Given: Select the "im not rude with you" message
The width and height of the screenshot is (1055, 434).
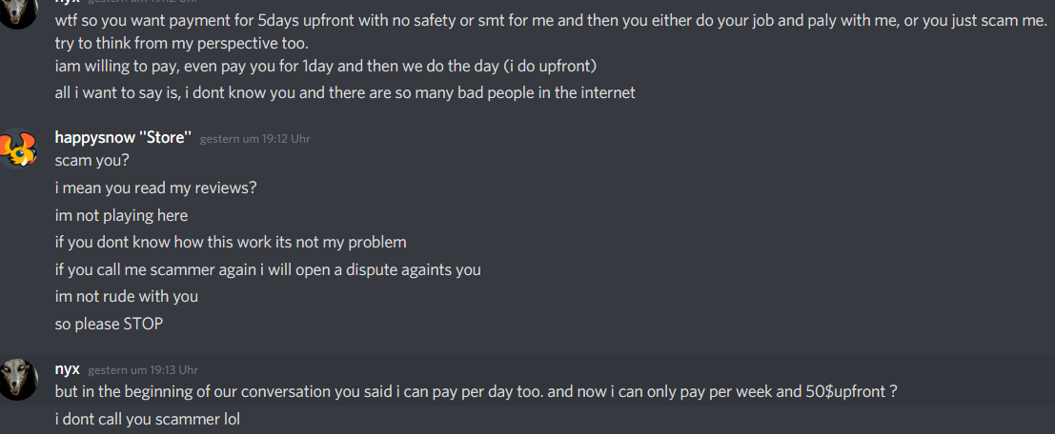Looking at the screenshot, I should 127,296.
